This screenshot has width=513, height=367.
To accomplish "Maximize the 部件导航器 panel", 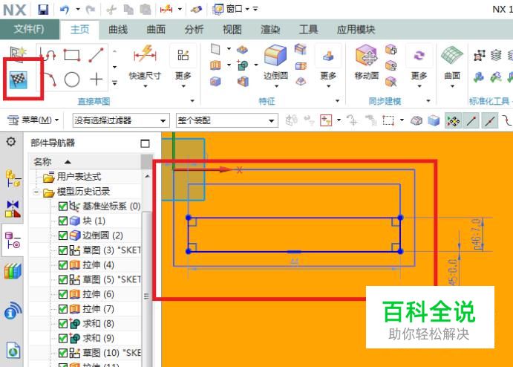I will (x=145, y=143).
